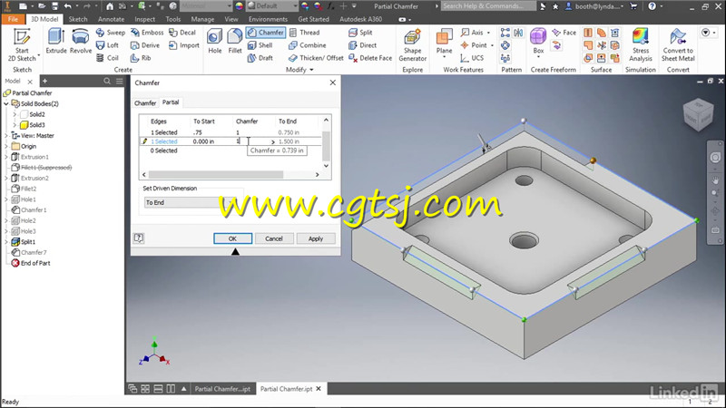The height and width of the screenshot is (408, 726).
Task: Switch to the Chamfer dialog tab
Action: tap(145, 102)
